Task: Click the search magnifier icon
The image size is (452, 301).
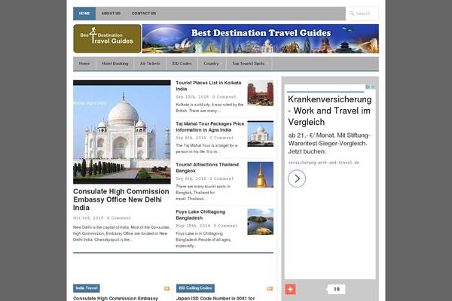Action: coord(351,14)
